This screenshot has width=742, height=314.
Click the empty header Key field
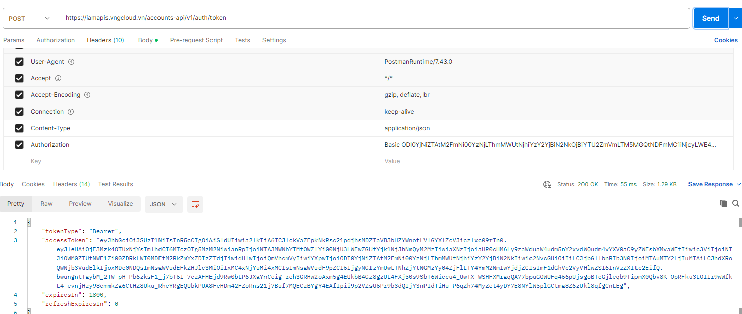(202, 161)
